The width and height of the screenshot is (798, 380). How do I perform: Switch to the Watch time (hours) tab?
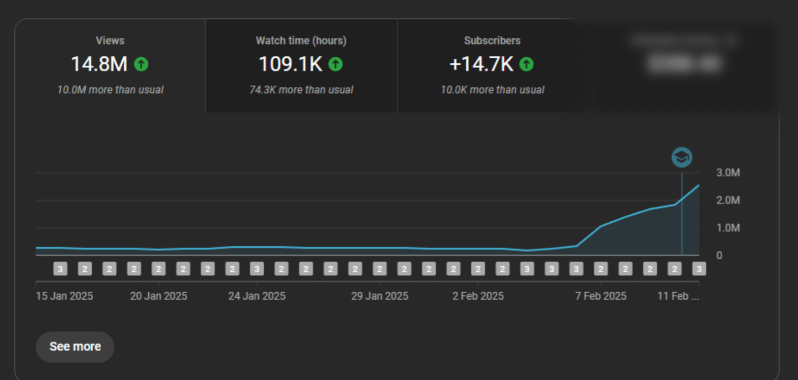pyautogui.click(x=301, y=65)
